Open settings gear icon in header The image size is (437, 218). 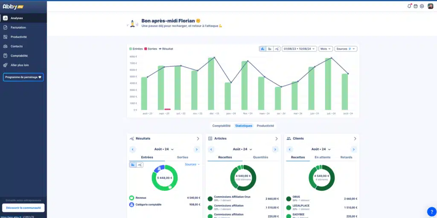422,6
